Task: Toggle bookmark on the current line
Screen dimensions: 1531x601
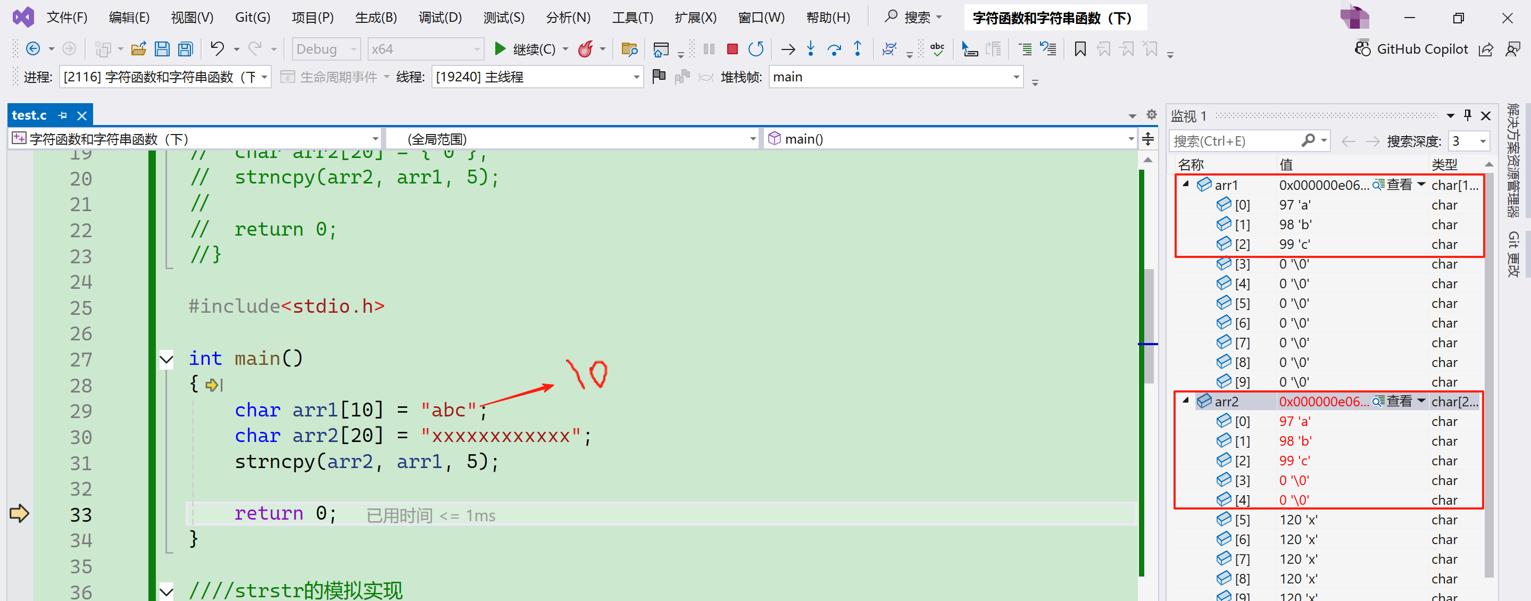Action: pos(1080,49)
